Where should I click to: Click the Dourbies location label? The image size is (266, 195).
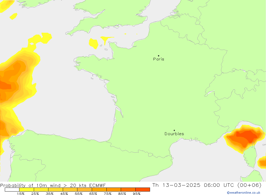[174, 134]
